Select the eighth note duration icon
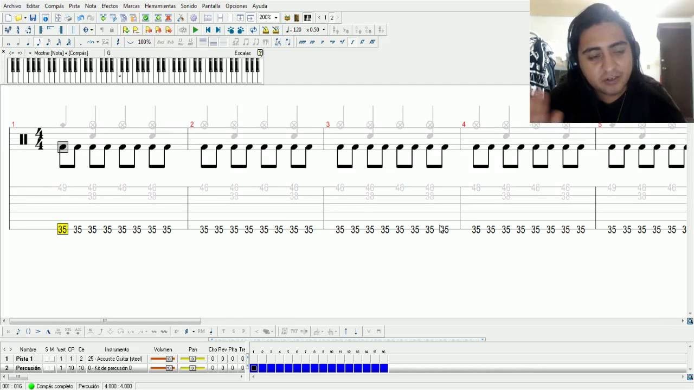The height and width of the screenshot is (390, 694). [x=38, y=42]
